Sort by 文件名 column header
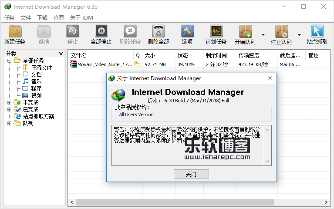 pyautogui.click(x=101, y=56)
